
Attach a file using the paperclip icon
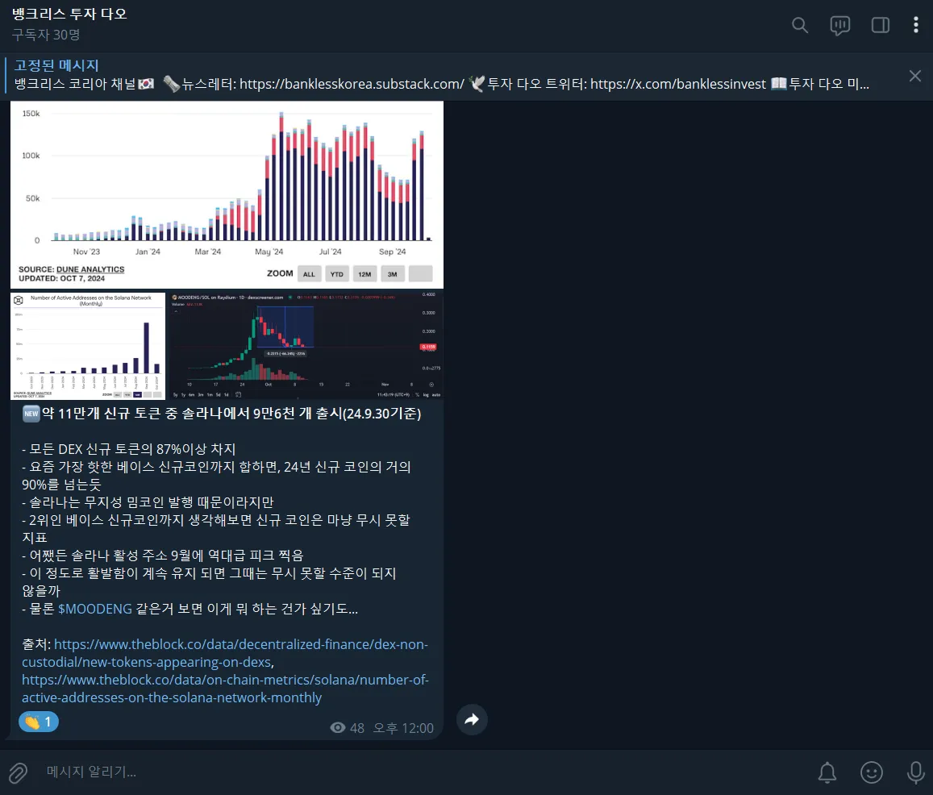pos(18,772)
